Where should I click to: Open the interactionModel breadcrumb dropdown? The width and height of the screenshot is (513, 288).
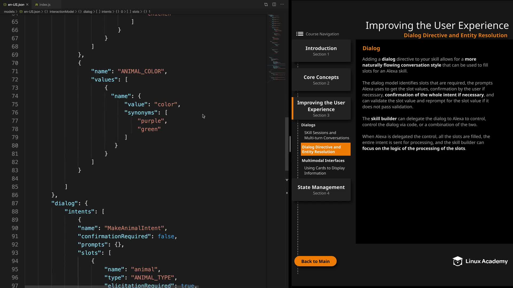(61, 11)
